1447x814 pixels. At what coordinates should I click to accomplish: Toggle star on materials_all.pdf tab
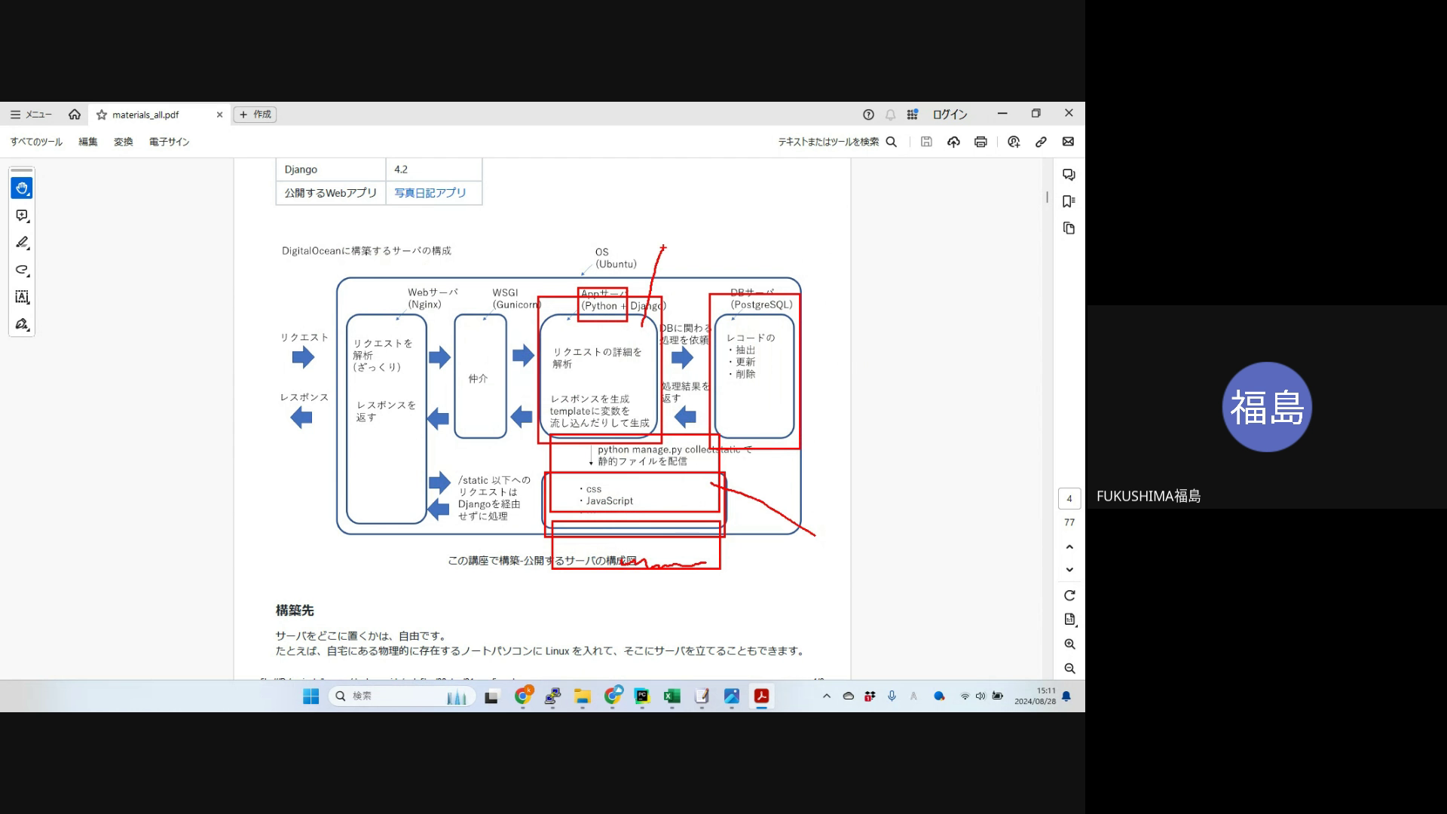[102, 115]
